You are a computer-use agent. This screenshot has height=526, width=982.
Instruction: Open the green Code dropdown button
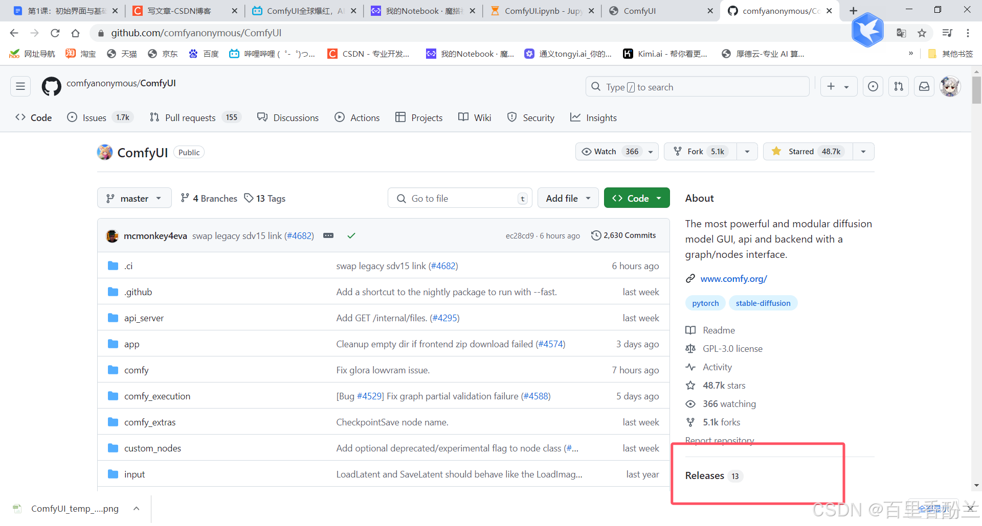tap(637, 198)
